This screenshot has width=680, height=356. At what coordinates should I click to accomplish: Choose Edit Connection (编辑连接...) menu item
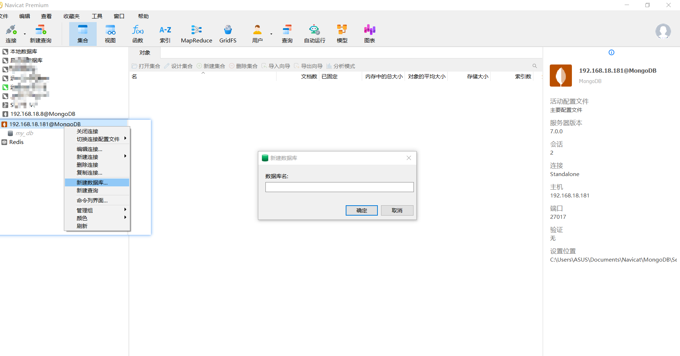pos(97,149)
